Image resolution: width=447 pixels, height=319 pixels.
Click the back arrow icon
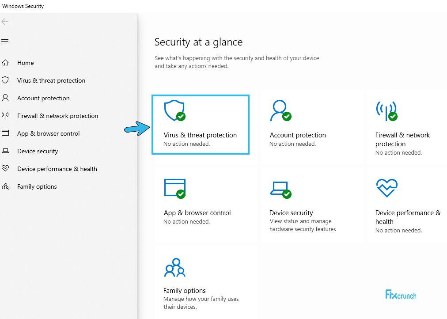point(5,22)
